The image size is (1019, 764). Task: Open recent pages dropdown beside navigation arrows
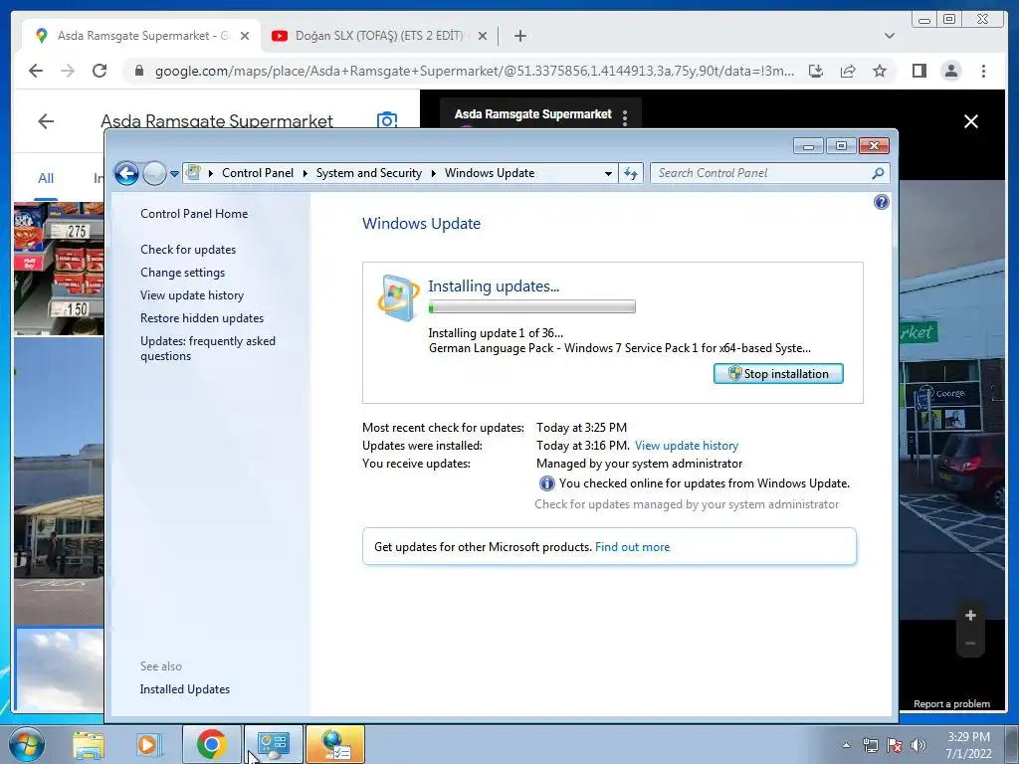point(174,173)
